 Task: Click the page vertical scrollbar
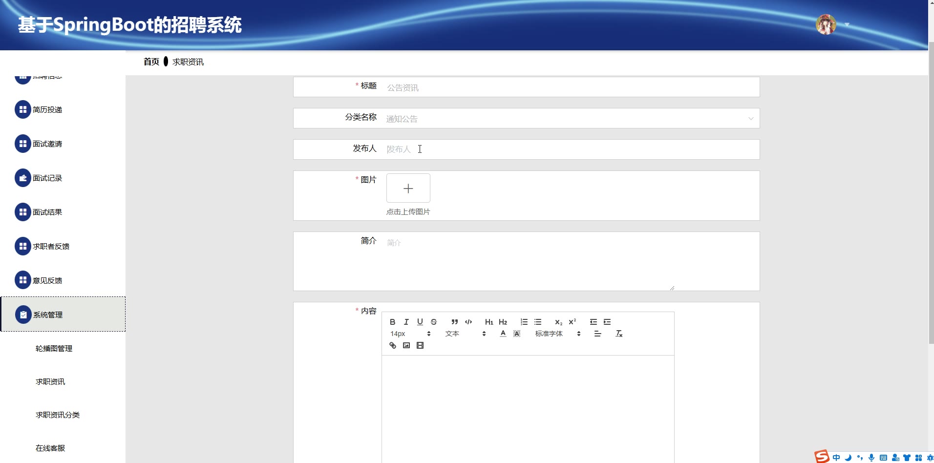(931, 193)
